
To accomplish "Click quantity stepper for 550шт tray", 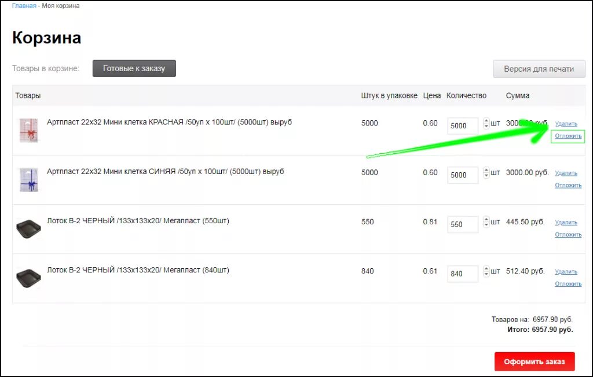I will click(x=486, y=222).
